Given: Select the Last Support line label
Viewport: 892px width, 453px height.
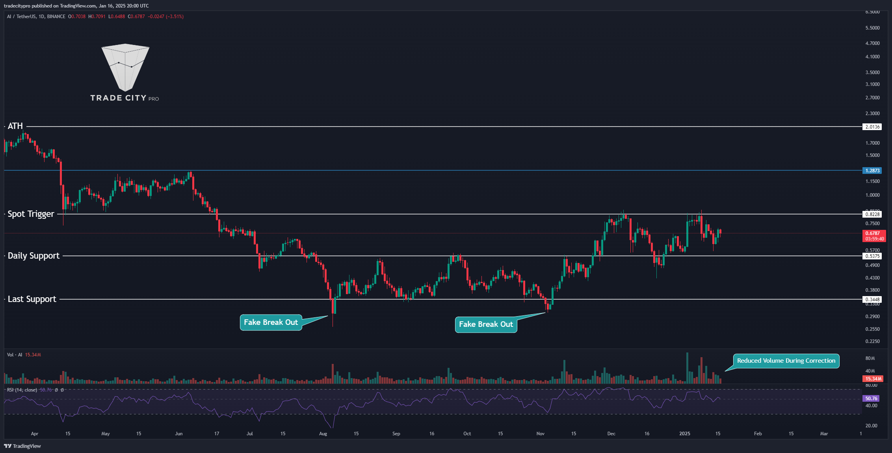Looking at the screenshot, I should click(x=32, y=299).
